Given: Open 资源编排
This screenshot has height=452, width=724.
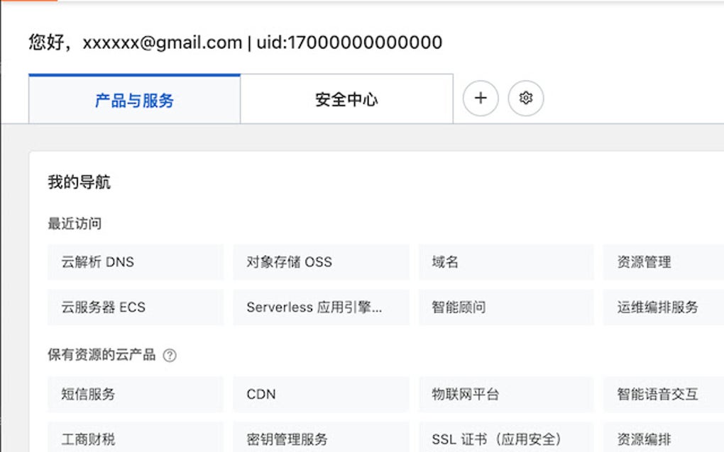Looking at the screenshot, I should [x=664, y=437].
